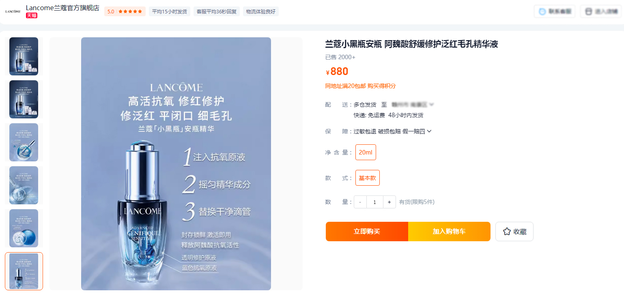Click the customer service headset icon
The height and width of the screenshot is (298, 624).
point(542,11)
